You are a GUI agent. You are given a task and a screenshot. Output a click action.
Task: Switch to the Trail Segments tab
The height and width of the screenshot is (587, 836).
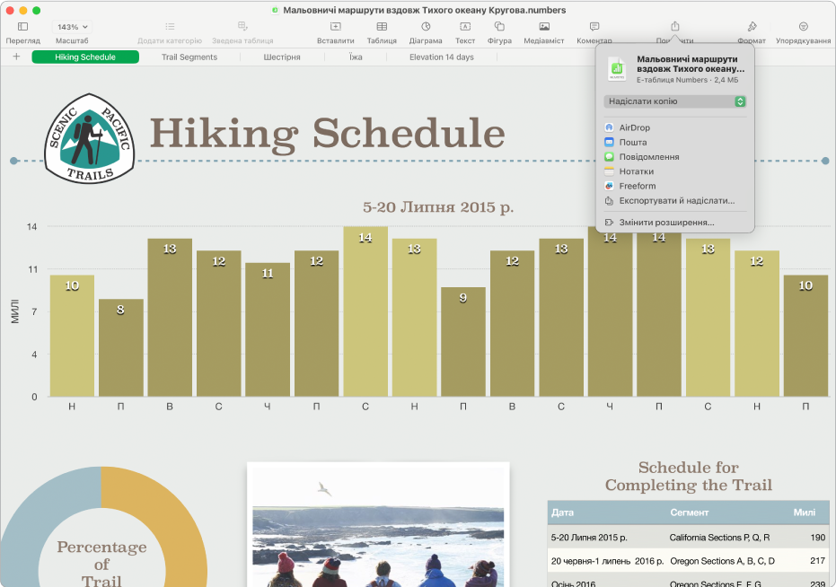[189, 57]
